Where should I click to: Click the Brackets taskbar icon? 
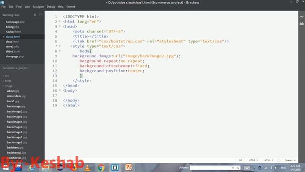point(115,168)
